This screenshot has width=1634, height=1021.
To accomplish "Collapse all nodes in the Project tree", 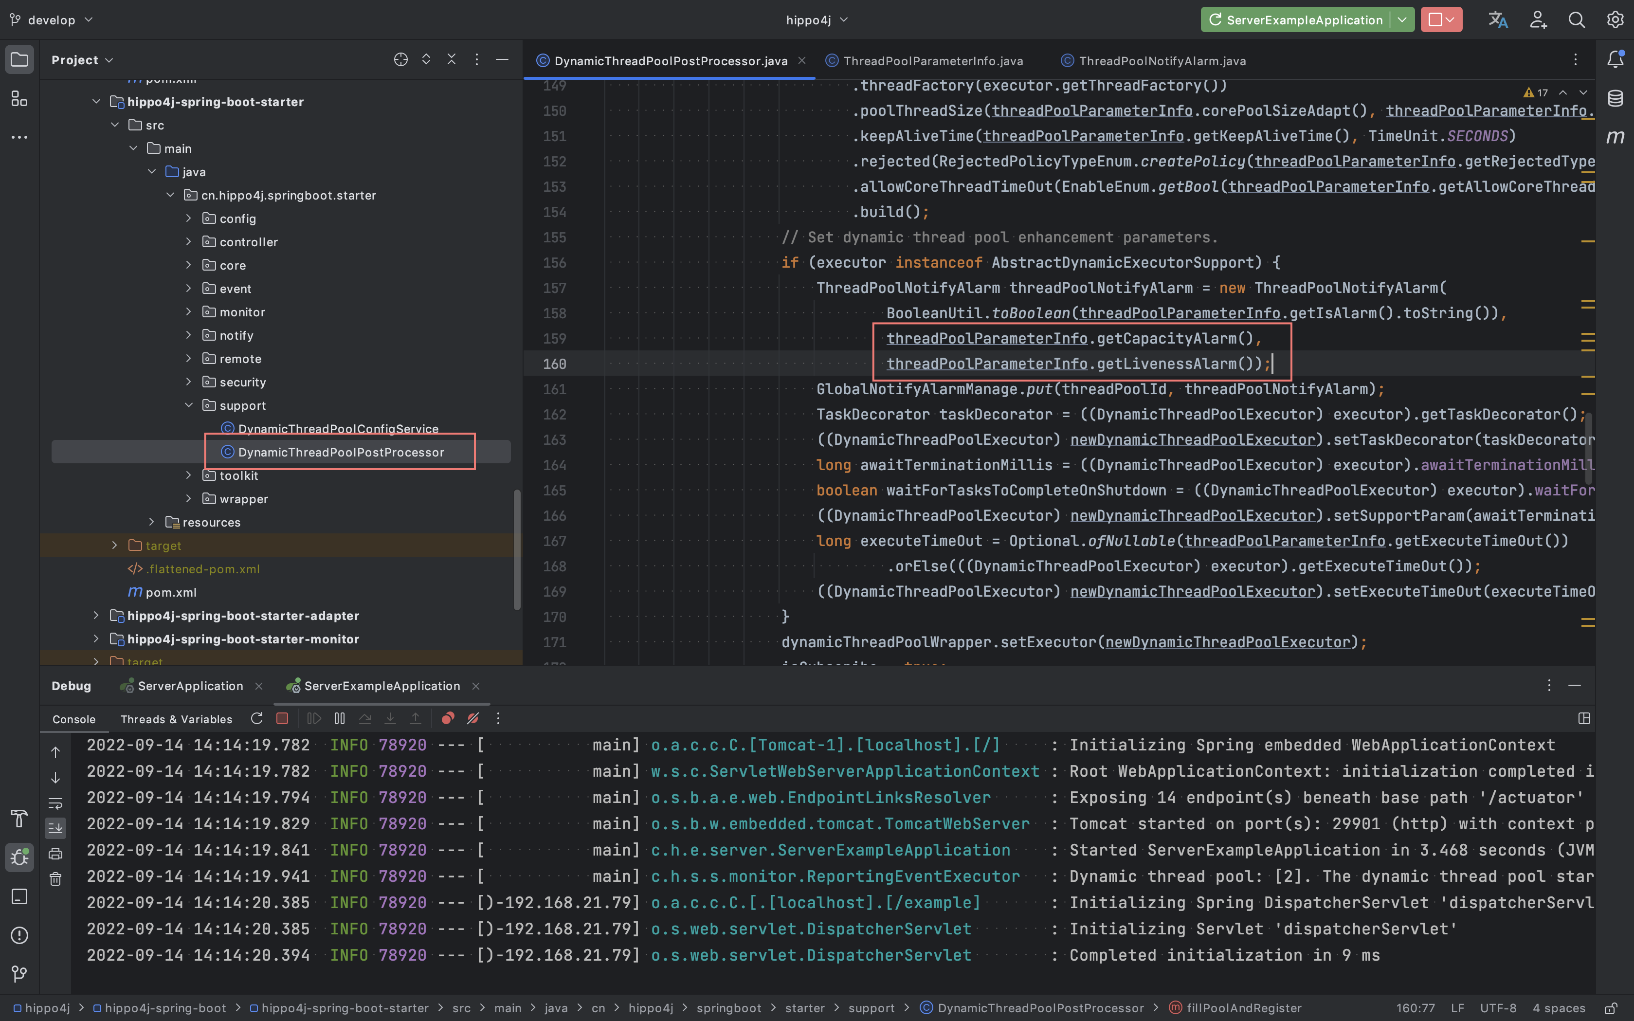I will coord(452,59).
